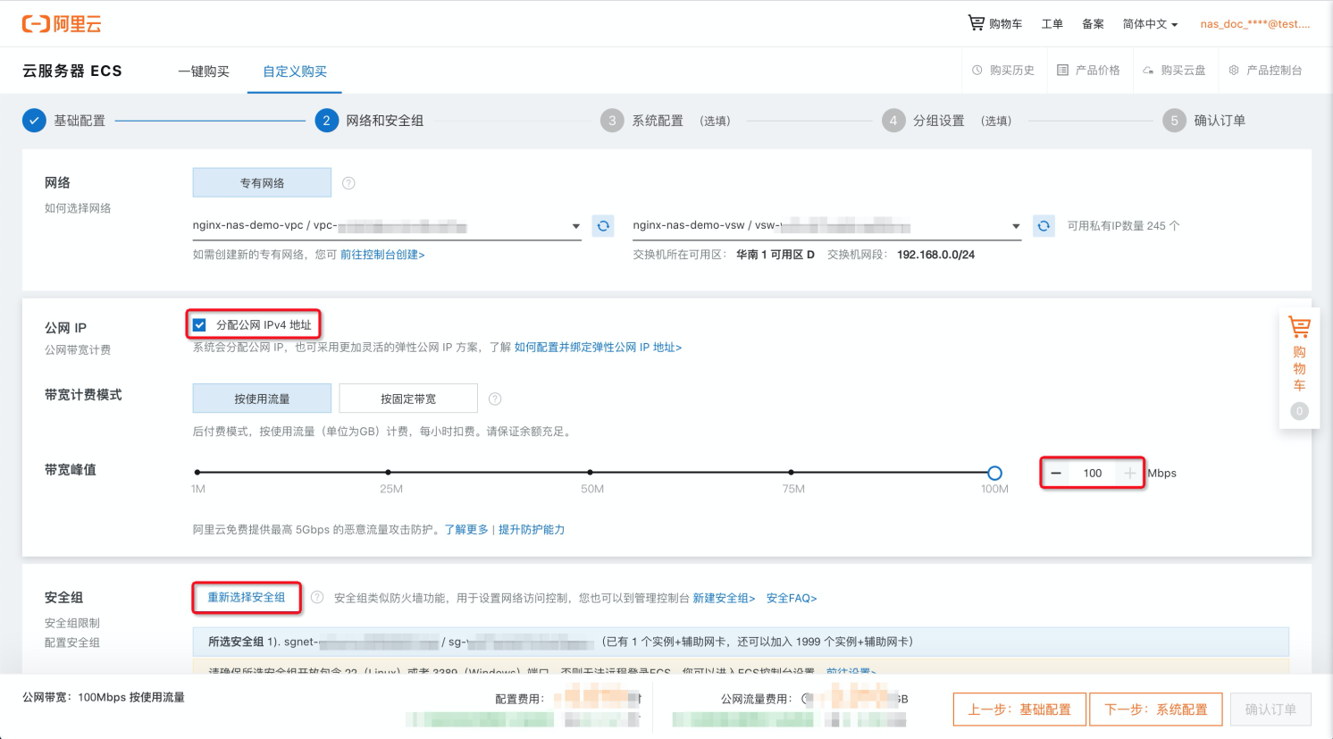1333x739 pixels.
Task: Select 专有网络 network type
Action: point(262,182)
